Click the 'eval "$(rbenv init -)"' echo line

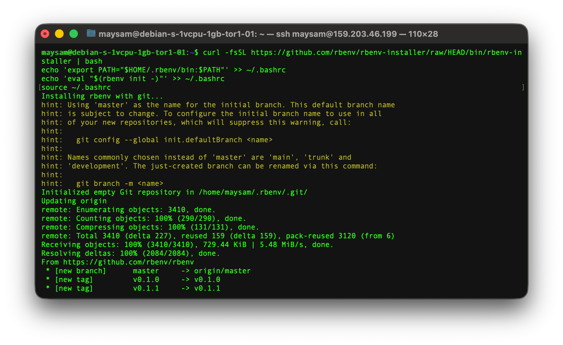point(133,79)
